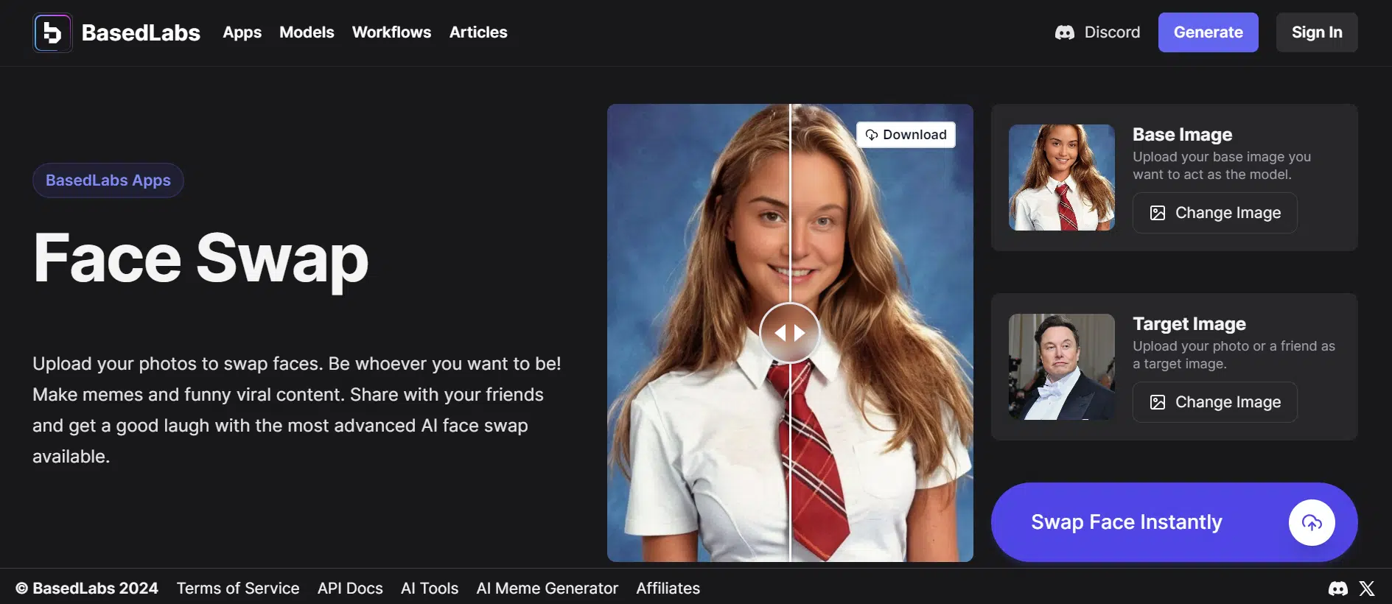Visit the AI Meme Generator link
Image resolution: width=1392 pixels, height=604 pixels.
pos(547,589)
